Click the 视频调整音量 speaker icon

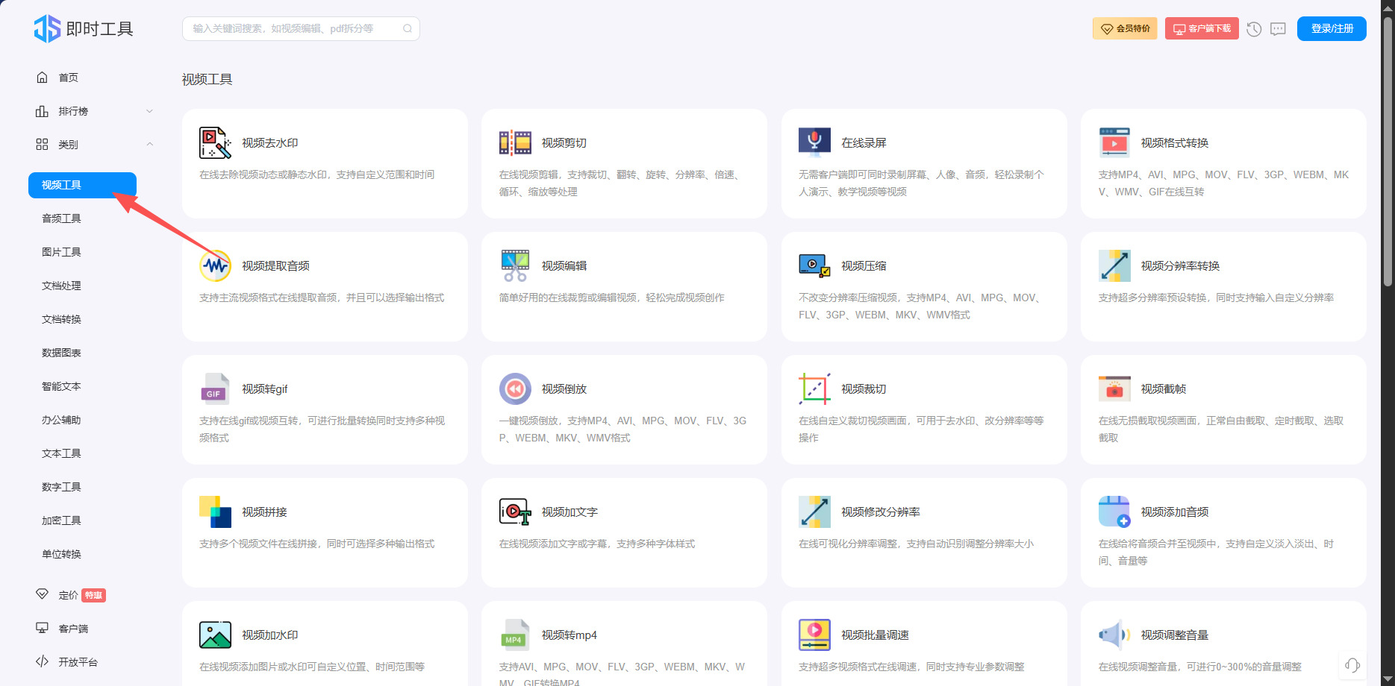coord(1114,635)
